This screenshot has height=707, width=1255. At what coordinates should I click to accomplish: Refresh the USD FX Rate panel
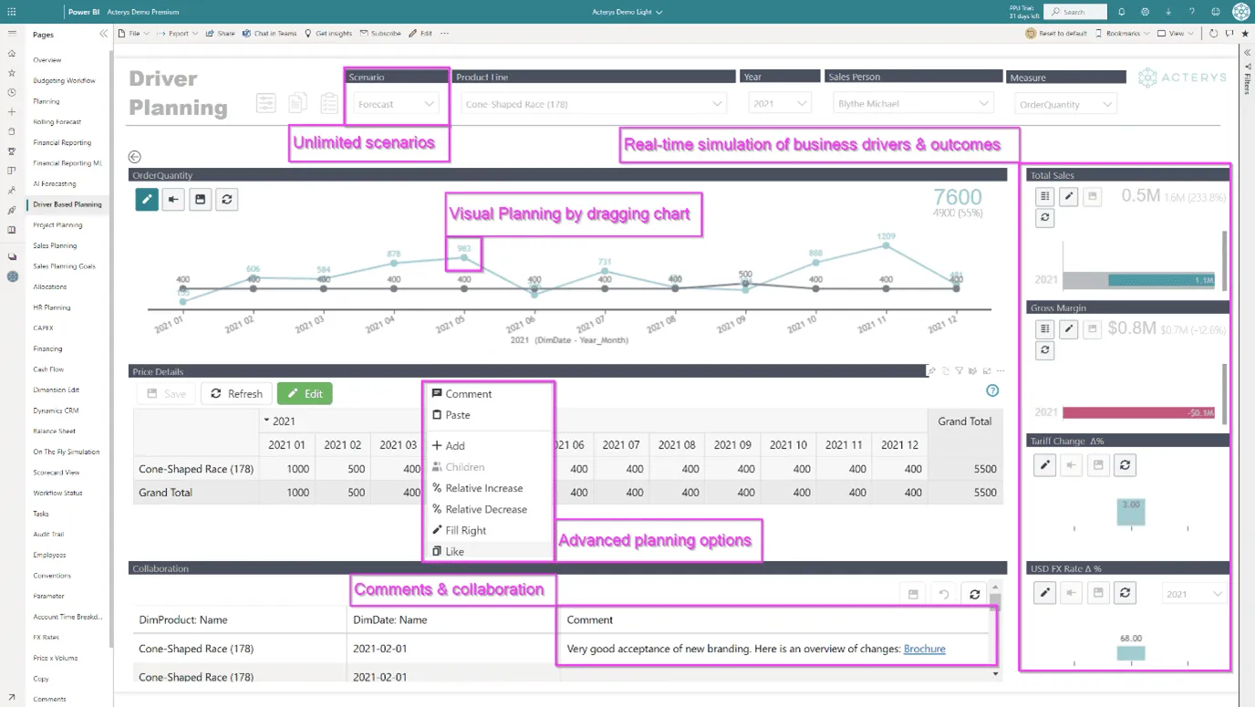[1125, 593]
